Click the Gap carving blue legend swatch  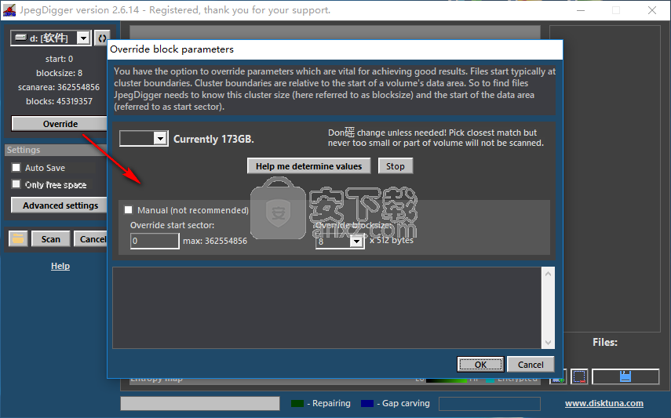[x=367, y=403]
